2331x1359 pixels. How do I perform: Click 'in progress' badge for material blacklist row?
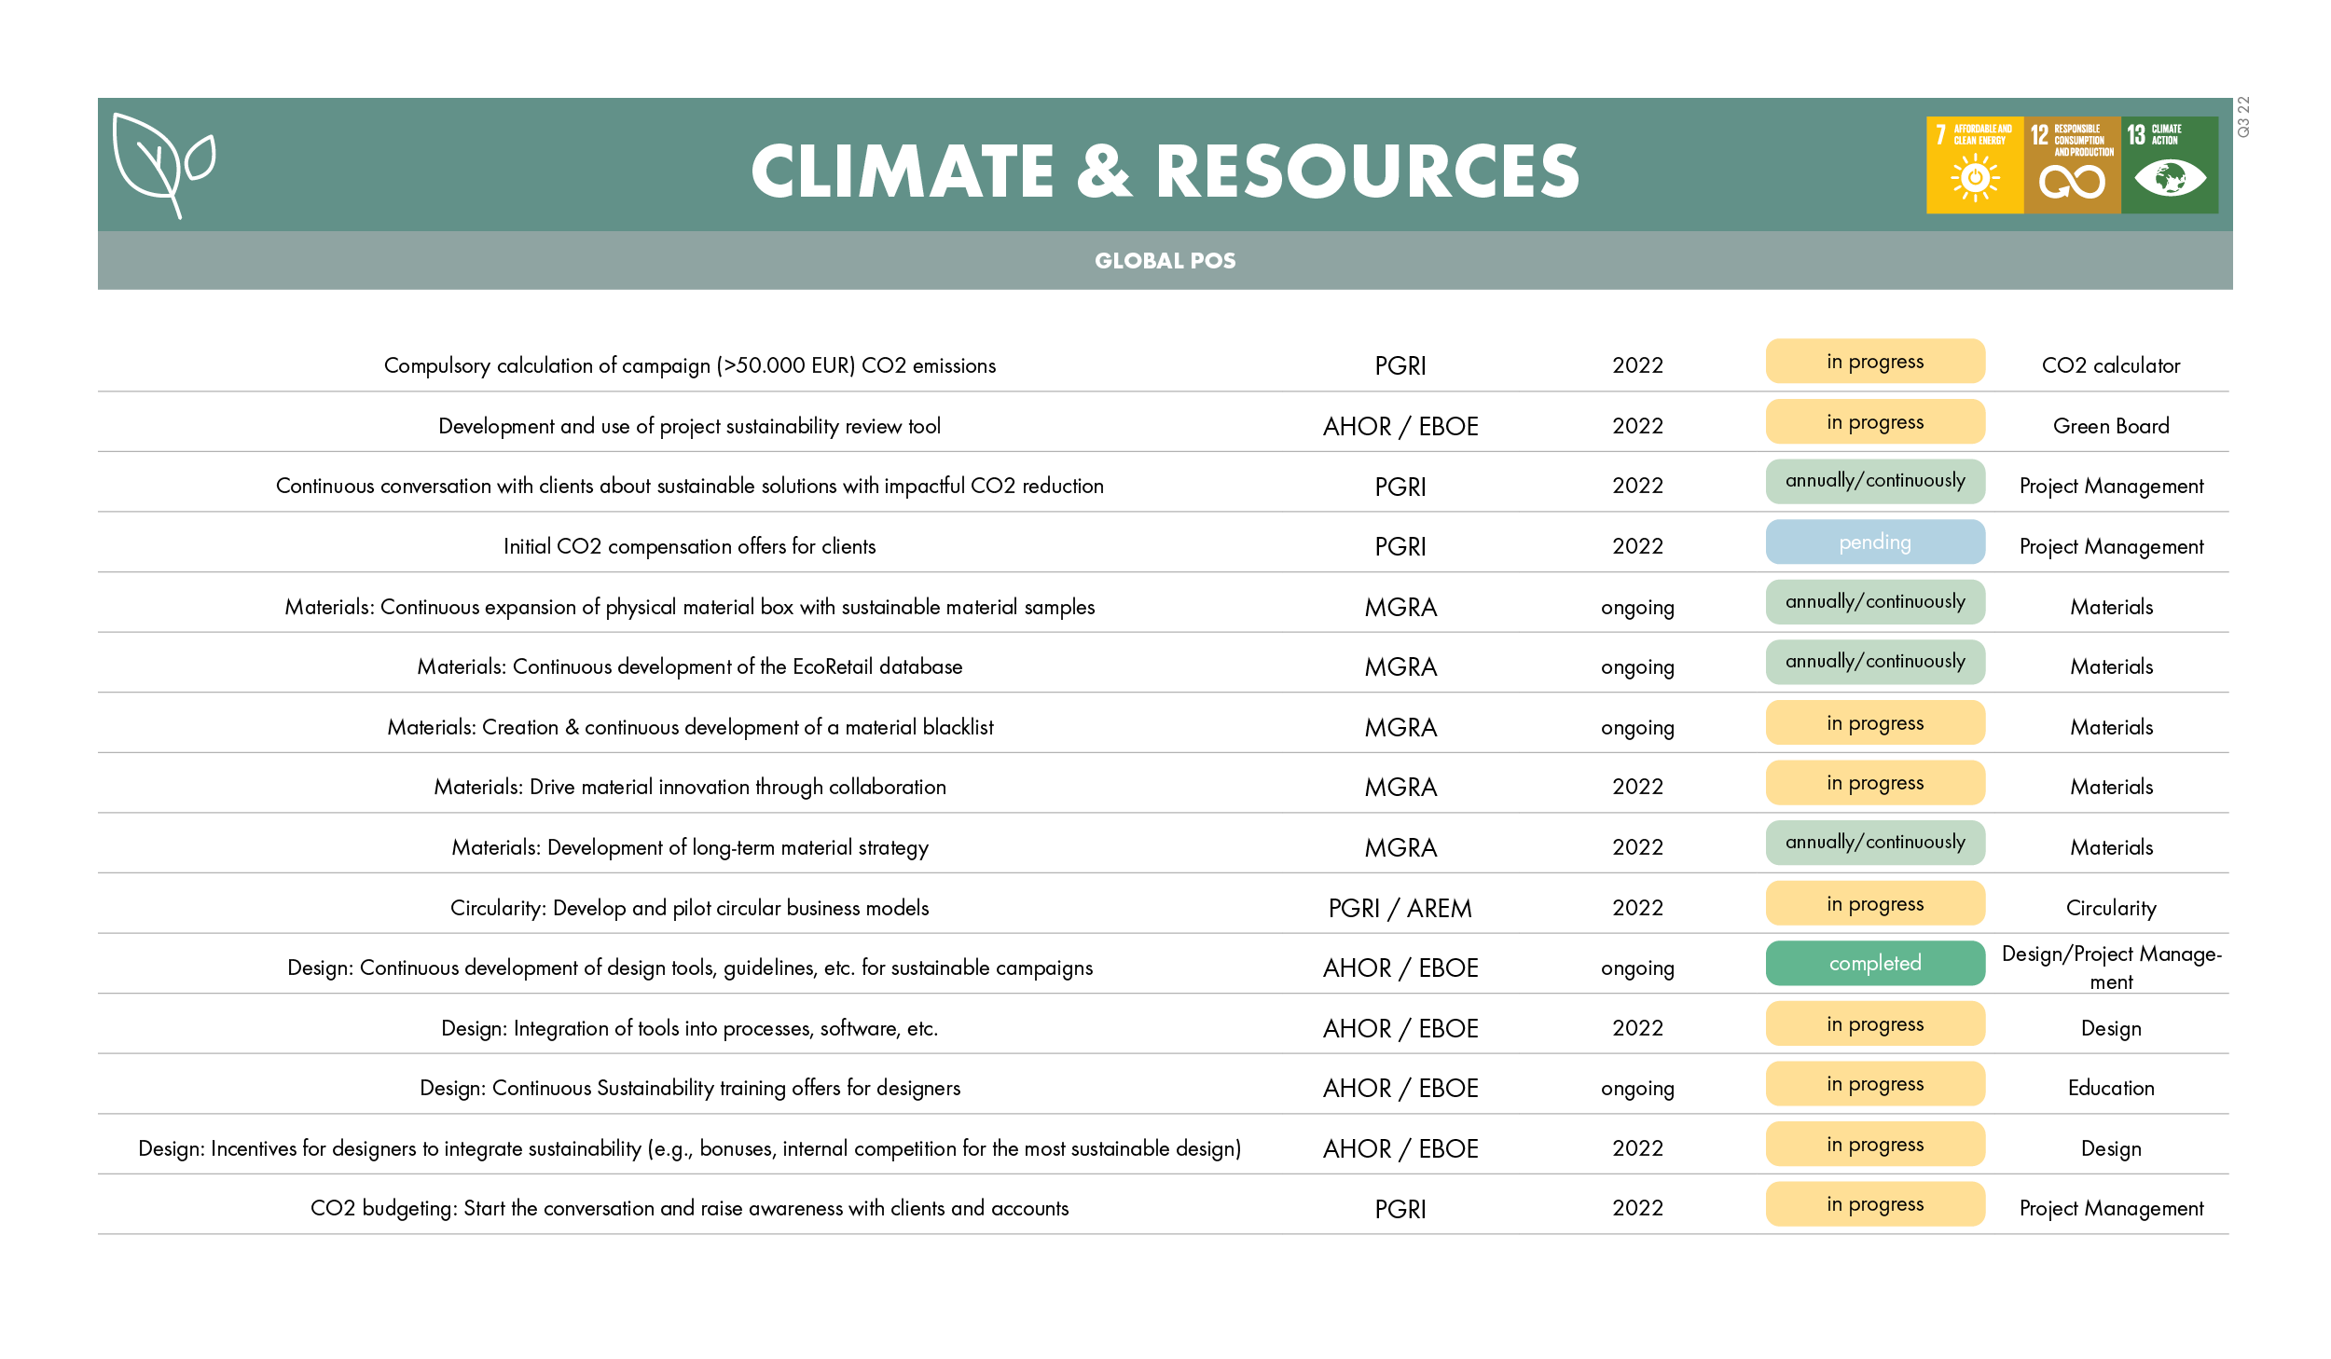pos(1874,723)
